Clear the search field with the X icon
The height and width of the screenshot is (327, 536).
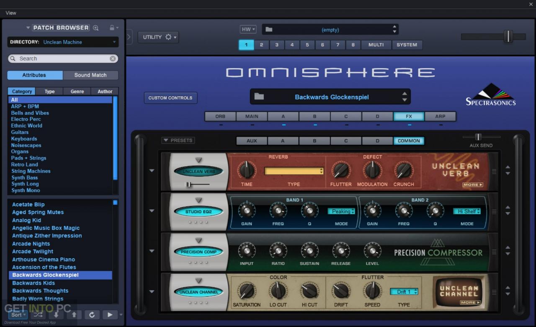(113, 59)
